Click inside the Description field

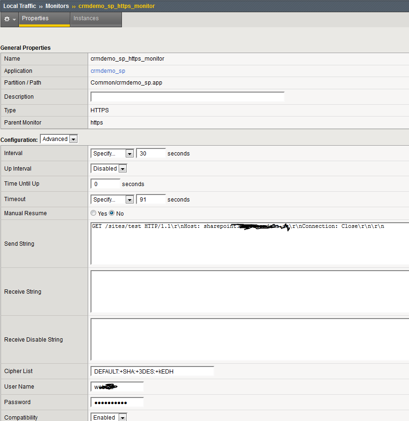[x=187, y=96]
